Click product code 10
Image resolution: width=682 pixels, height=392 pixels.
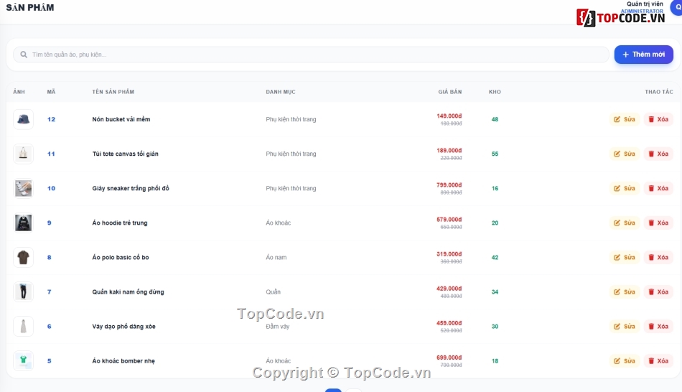pyautogui.click(x=51, y=188)
